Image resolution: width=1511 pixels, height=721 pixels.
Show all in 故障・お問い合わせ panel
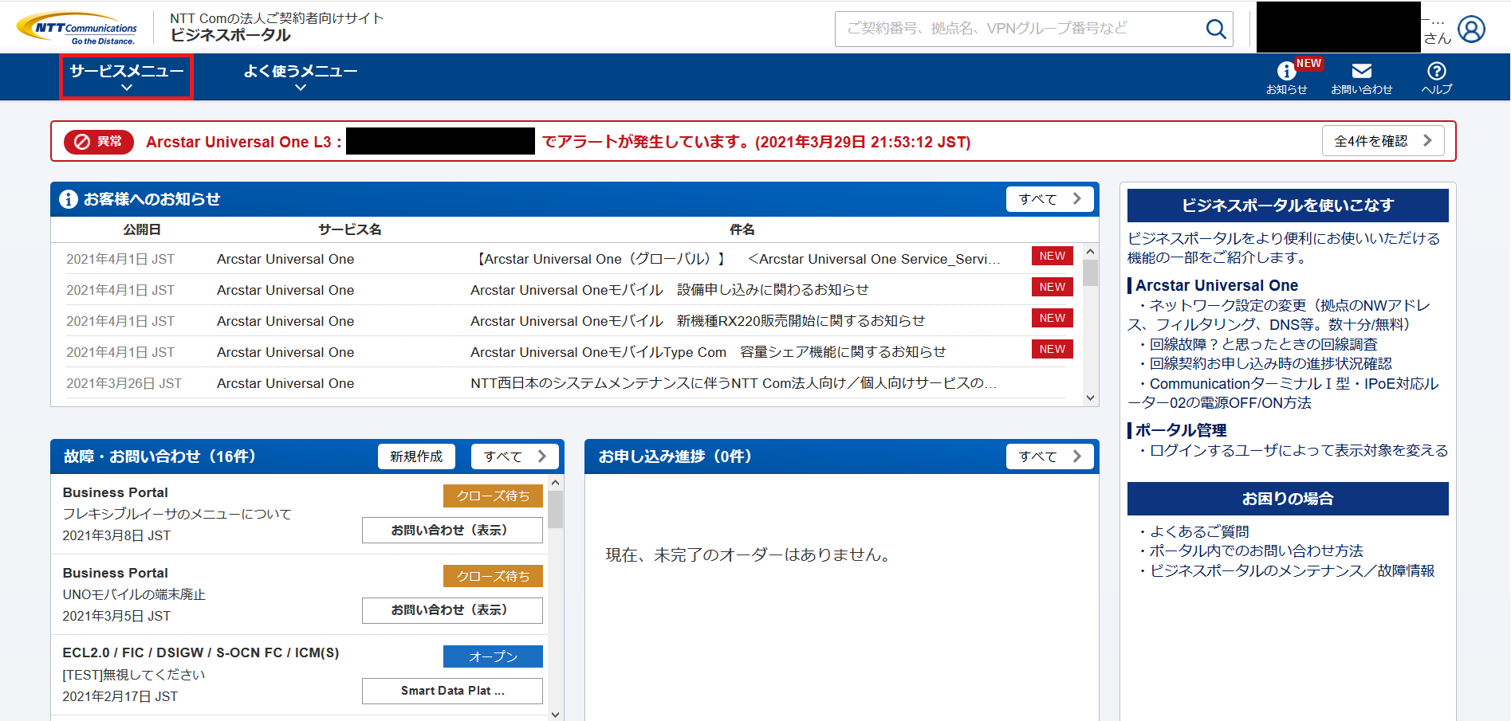[515, 457]
